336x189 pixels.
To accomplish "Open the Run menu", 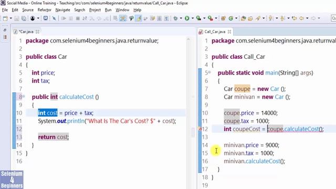I will [x=108, y=10].
